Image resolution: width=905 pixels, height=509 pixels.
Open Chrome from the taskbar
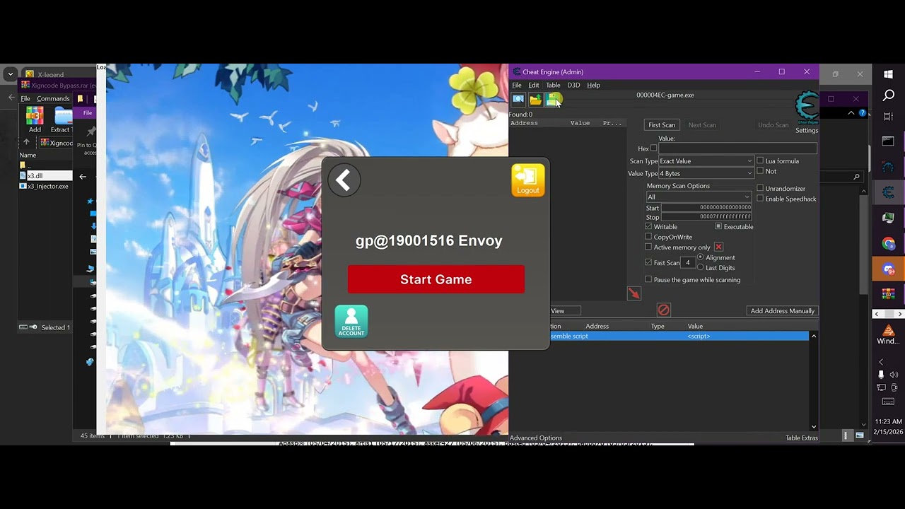(x=889, y=244)
